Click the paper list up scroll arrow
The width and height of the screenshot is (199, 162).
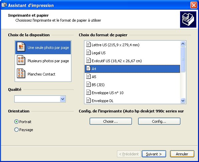[x=183, y=44]
